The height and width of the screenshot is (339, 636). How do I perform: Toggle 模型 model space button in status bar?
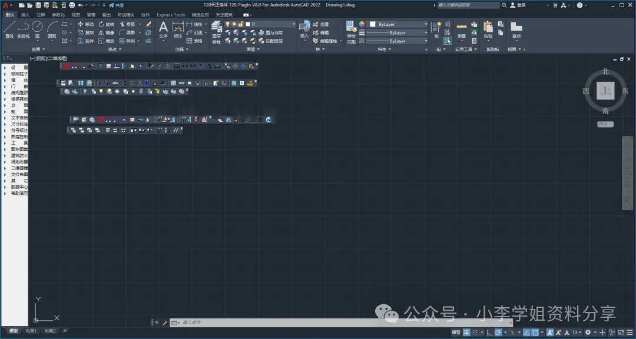456,333
